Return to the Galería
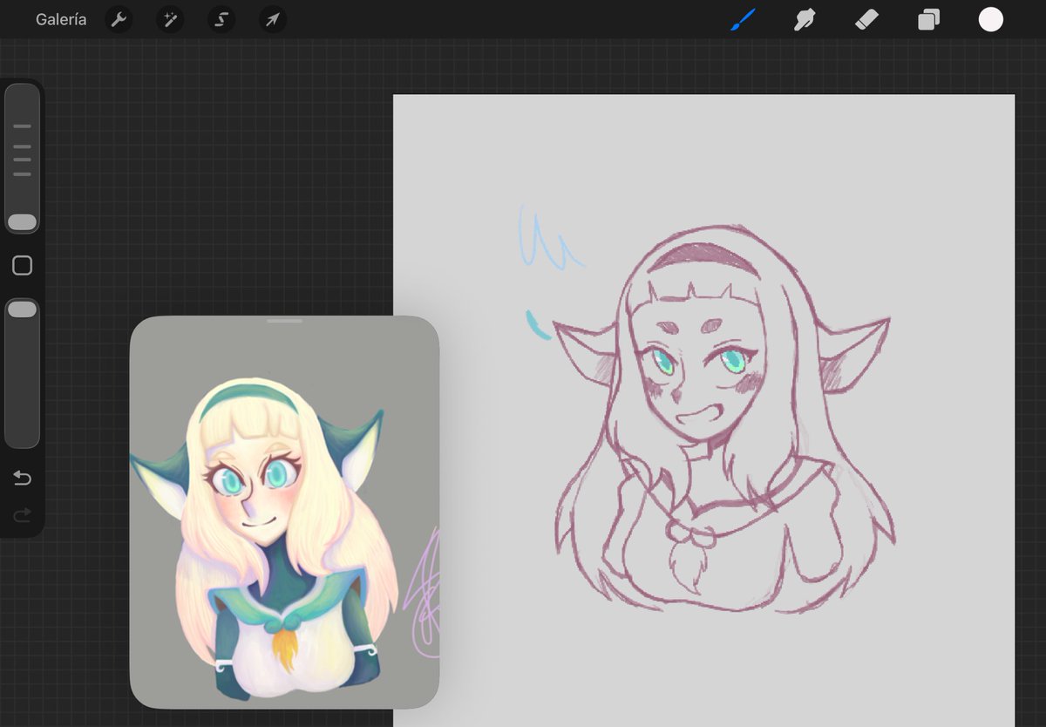The image size is (1046, 727). coord(60,19)
